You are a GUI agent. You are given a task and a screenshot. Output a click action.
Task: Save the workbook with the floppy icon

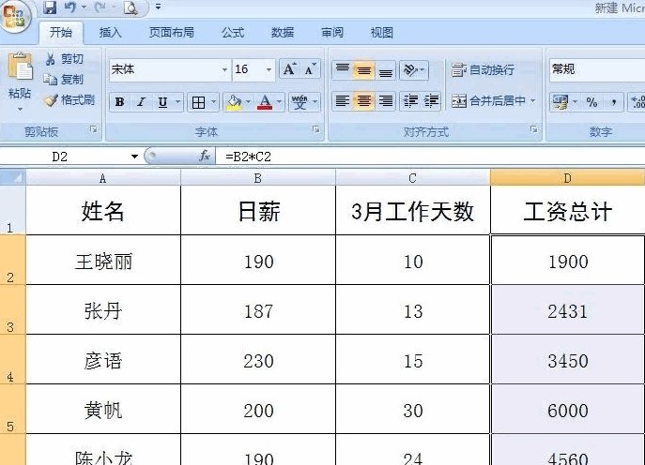pos(50,7)
